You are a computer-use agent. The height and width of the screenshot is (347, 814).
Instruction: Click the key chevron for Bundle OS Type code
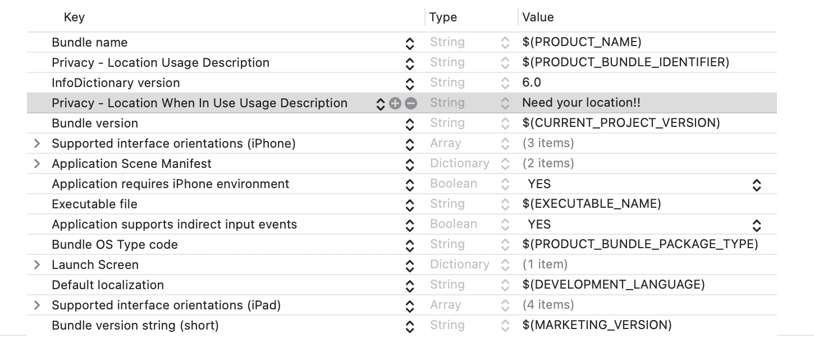click(x=409, y=244)
